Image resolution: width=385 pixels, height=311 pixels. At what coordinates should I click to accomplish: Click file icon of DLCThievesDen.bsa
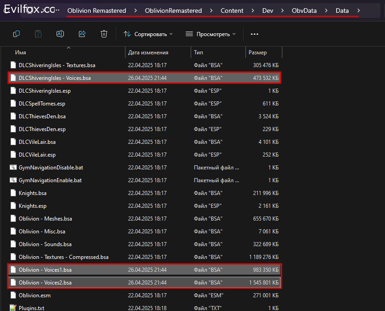(13, 116)
